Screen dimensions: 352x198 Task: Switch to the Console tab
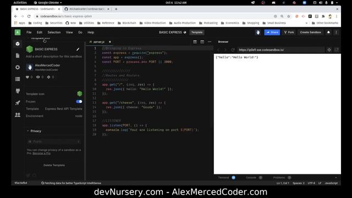[x=254, y=178]
